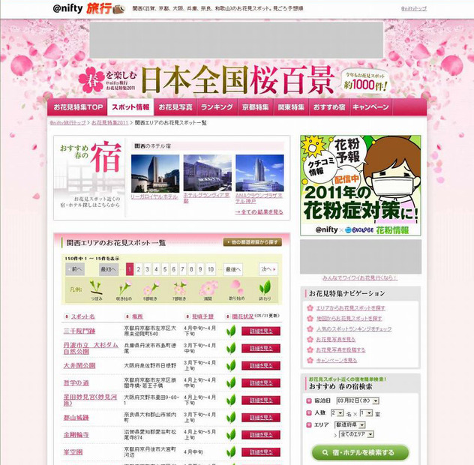The image size is (474, 465).
Task: Click the leaf status icon for 郡山城跡
Action: pyautogui.click(x=231, y=418)
